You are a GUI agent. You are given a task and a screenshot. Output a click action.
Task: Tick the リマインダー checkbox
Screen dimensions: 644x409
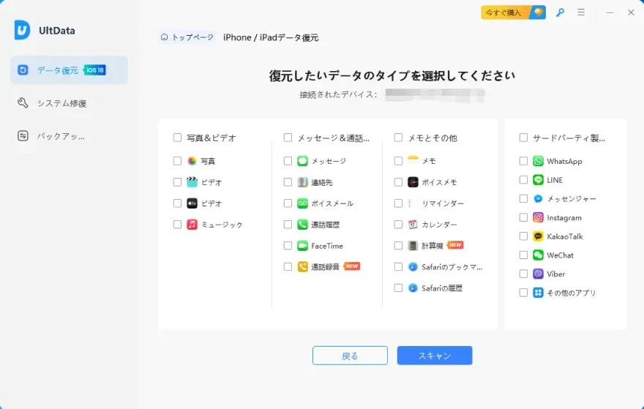coord(398,203)
